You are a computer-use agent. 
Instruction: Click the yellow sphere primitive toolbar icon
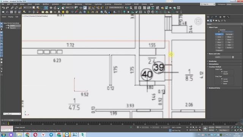pyautogui.click(x=63, y=12)
